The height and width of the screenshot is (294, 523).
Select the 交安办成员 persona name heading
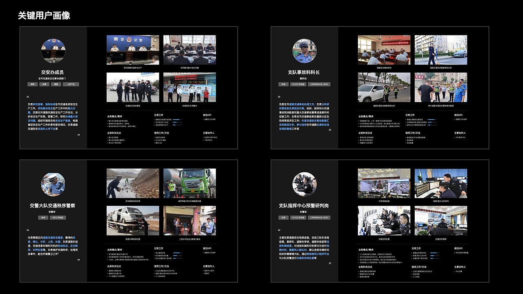53,72
